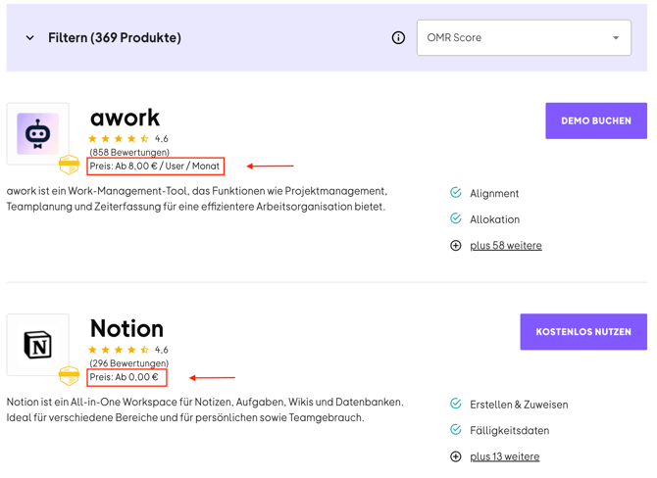
Task: Click the Notion logo thumbnail
Action: (x=37, y=345)
